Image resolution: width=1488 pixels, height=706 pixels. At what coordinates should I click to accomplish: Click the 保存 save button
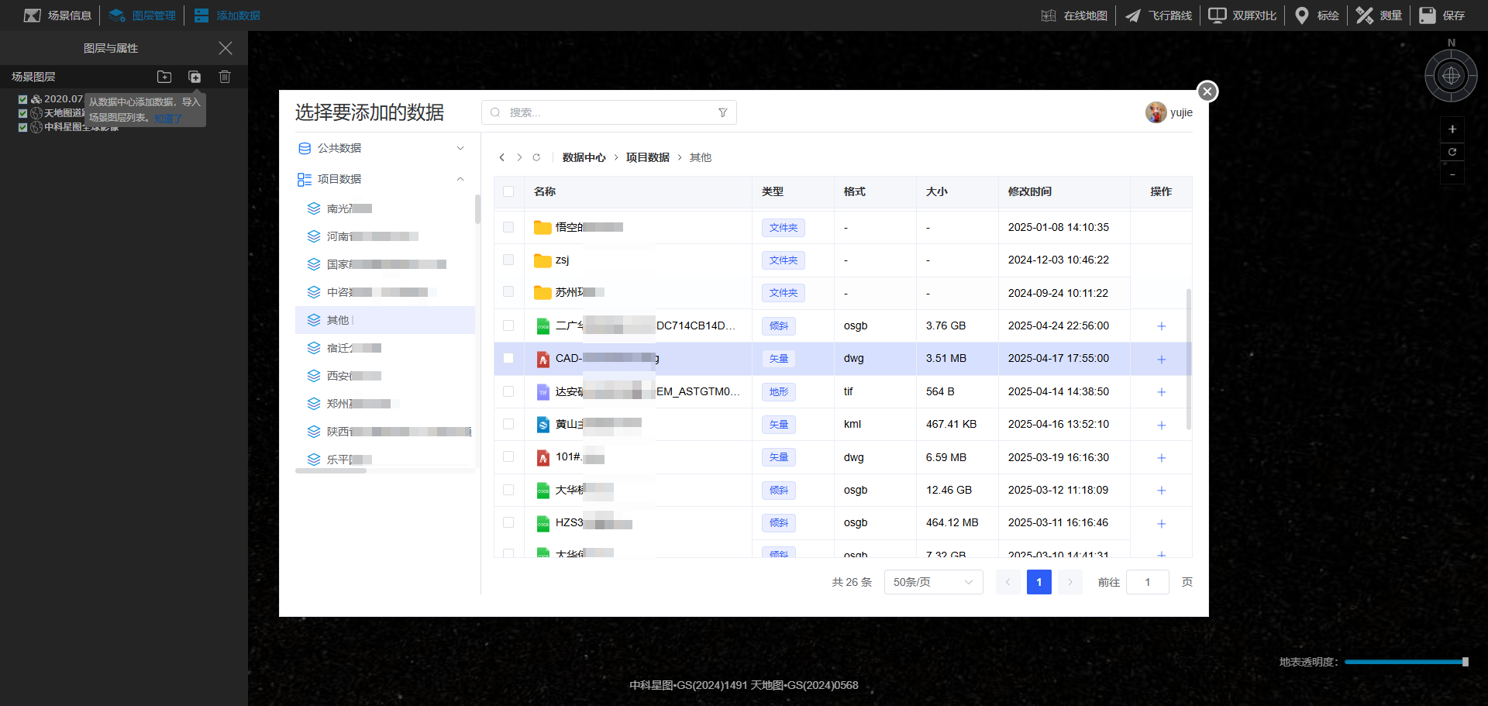[1442, 15]
